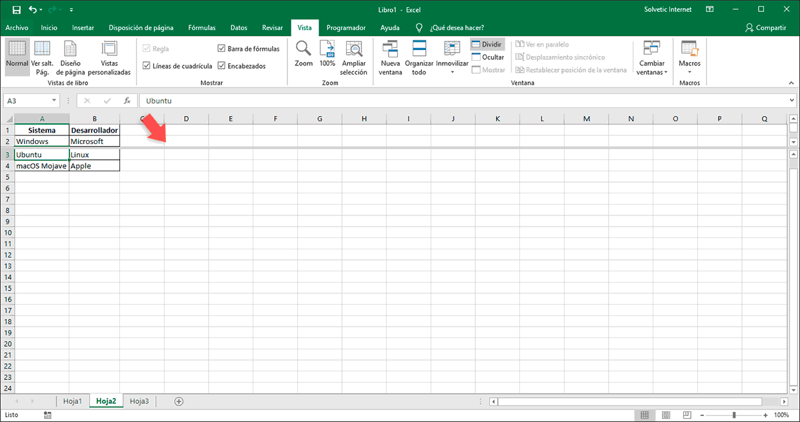Select Normal workbook view

click(17, 57)
